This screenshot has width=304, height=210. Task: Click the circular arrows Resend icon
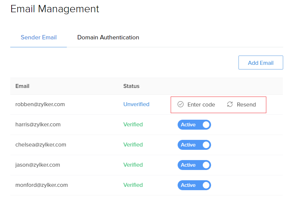(x=230, y=105)
